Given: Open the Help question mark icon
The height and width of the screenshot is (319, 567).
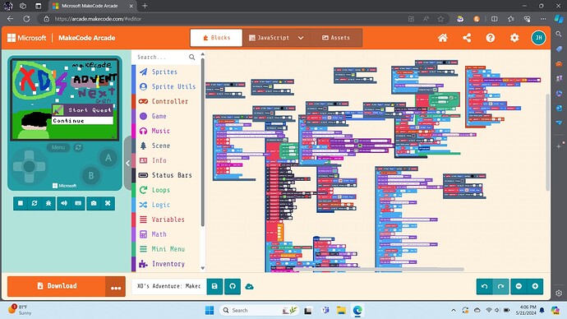Looking at the screenshot, I should coord(491,38).
